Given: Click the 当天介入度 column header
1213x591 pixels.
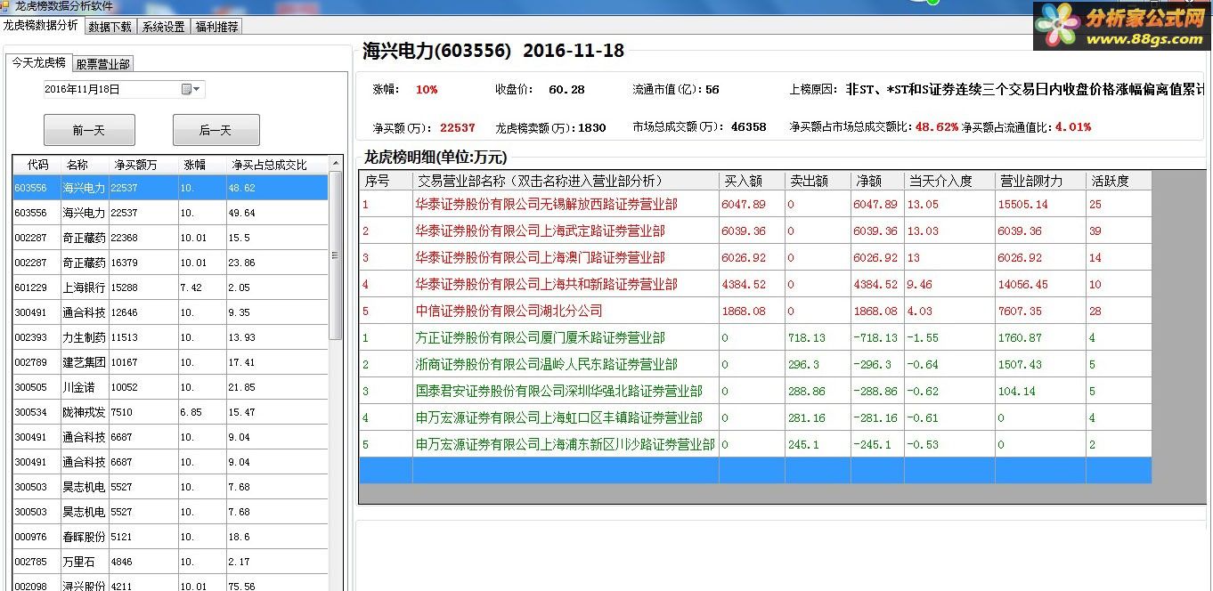Looking at the screenshot, I should click(949, 181).
